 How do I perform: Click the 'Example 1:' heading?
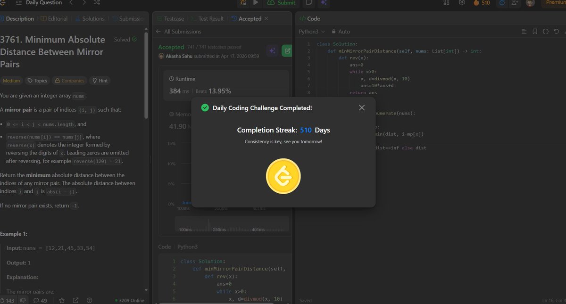14,234
